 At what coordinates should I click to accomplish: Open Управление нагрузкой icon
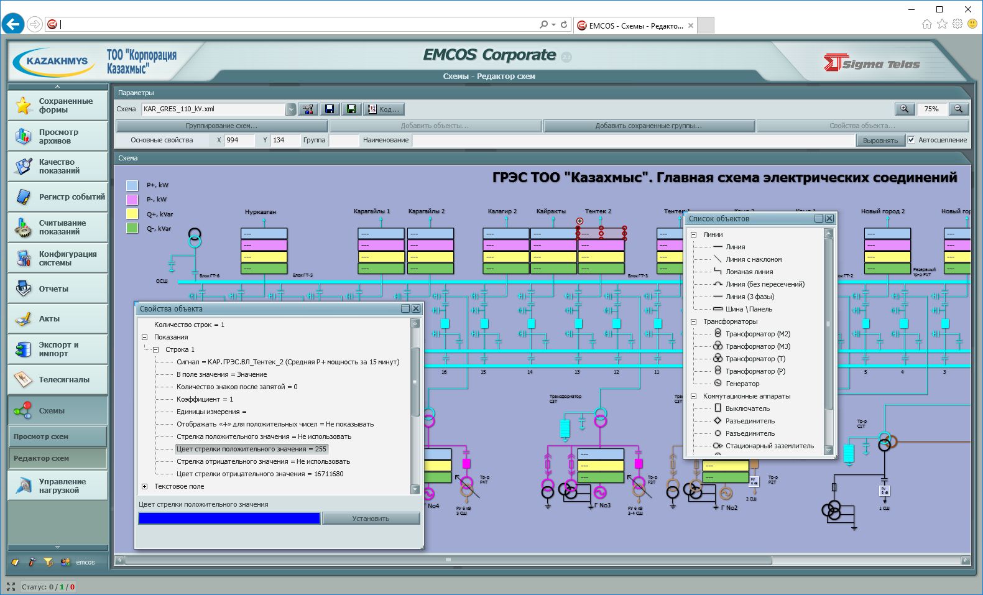pos(24,486)
